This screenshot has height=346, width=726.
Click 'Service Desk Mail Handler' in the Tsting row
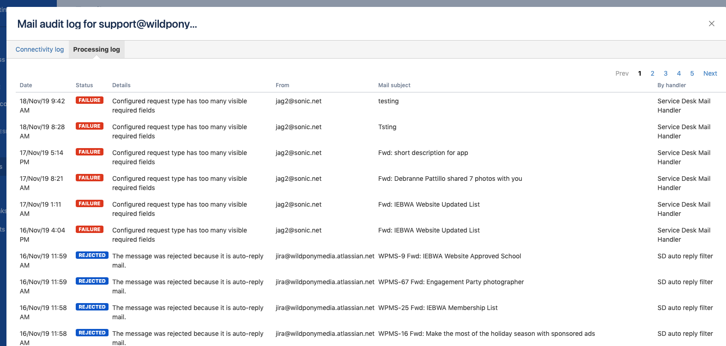pos(684,131)
